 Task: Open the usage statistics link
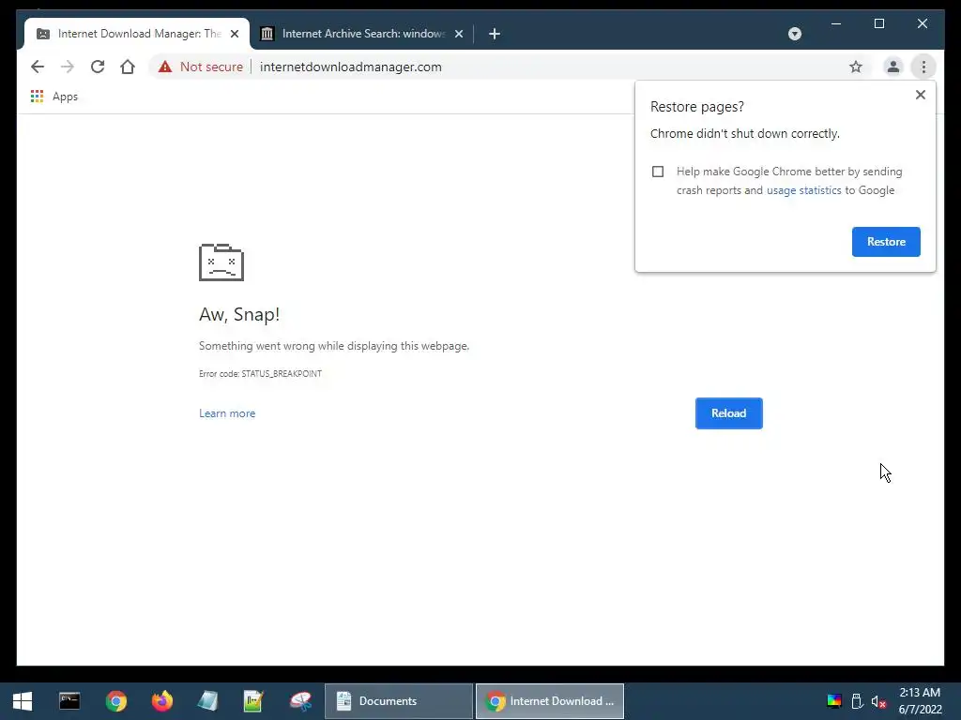pyautogui.click(x=803, y=190)
